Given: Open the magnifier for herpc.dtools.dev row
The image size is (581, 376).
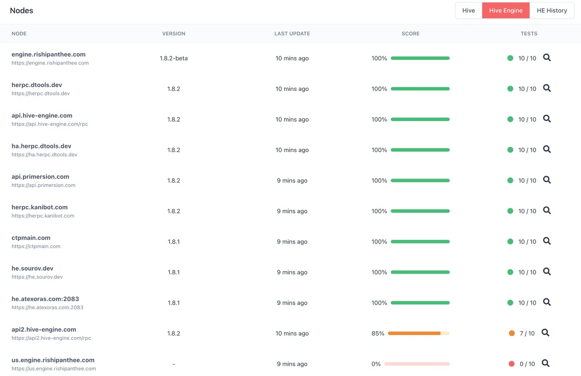Looking at the screenshot, I should coord(547,88).
